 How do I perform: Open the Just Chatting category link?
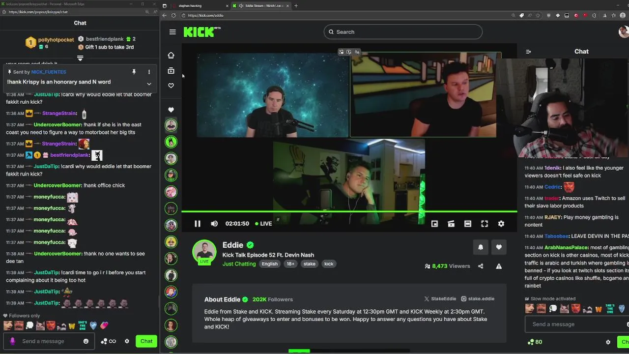[x=239, y=264]
